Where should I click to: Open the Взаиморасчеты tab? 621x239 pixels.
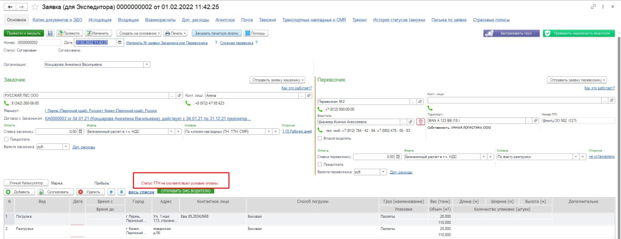(160, 20)
